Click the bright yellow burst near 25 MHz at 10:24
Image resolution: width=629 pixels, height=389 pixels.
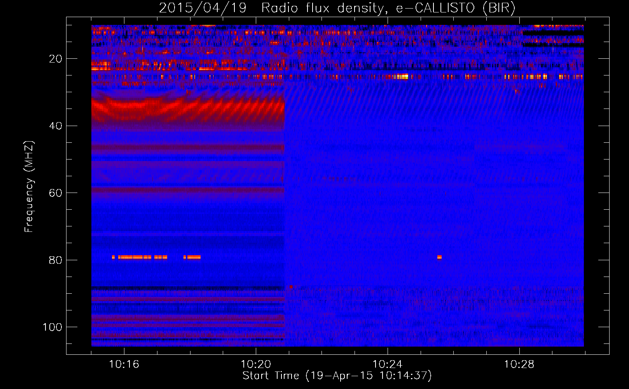pyautogui.click(x=401, y=77)
